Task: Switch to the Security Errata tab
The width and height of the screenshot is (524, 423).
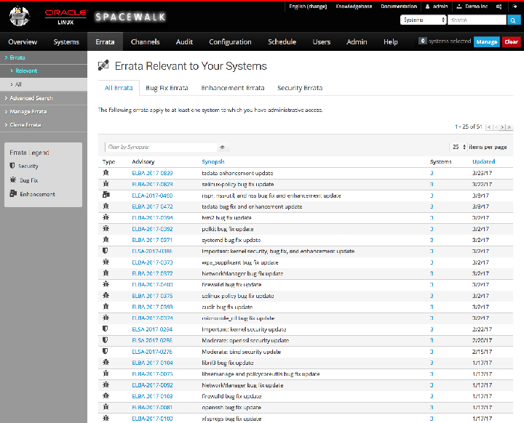Action: pyautogui.click(x=300, y=88)
